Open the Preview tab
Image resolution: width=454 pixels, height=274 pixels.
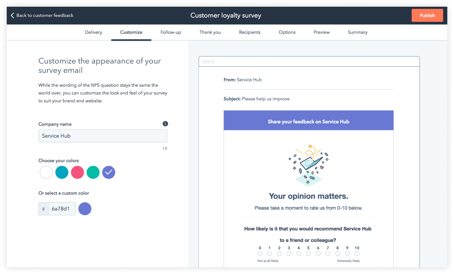(x=322, y=32)
